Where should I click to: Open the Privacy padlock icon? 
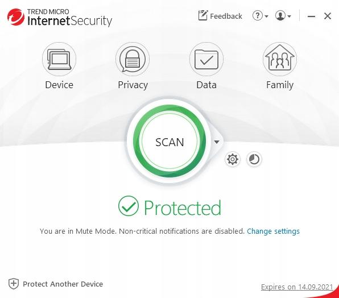[133, 59]
